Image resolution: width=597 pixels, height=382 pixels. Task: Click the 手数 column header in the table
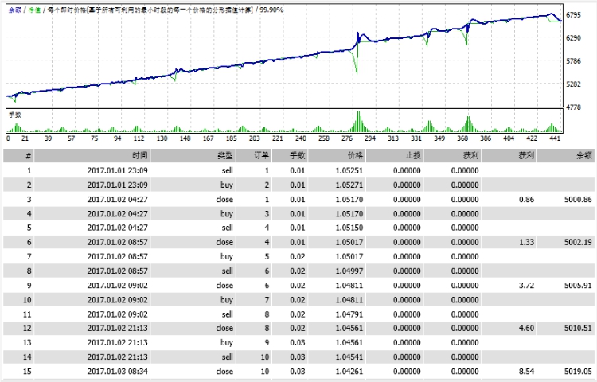click(290, 155)
